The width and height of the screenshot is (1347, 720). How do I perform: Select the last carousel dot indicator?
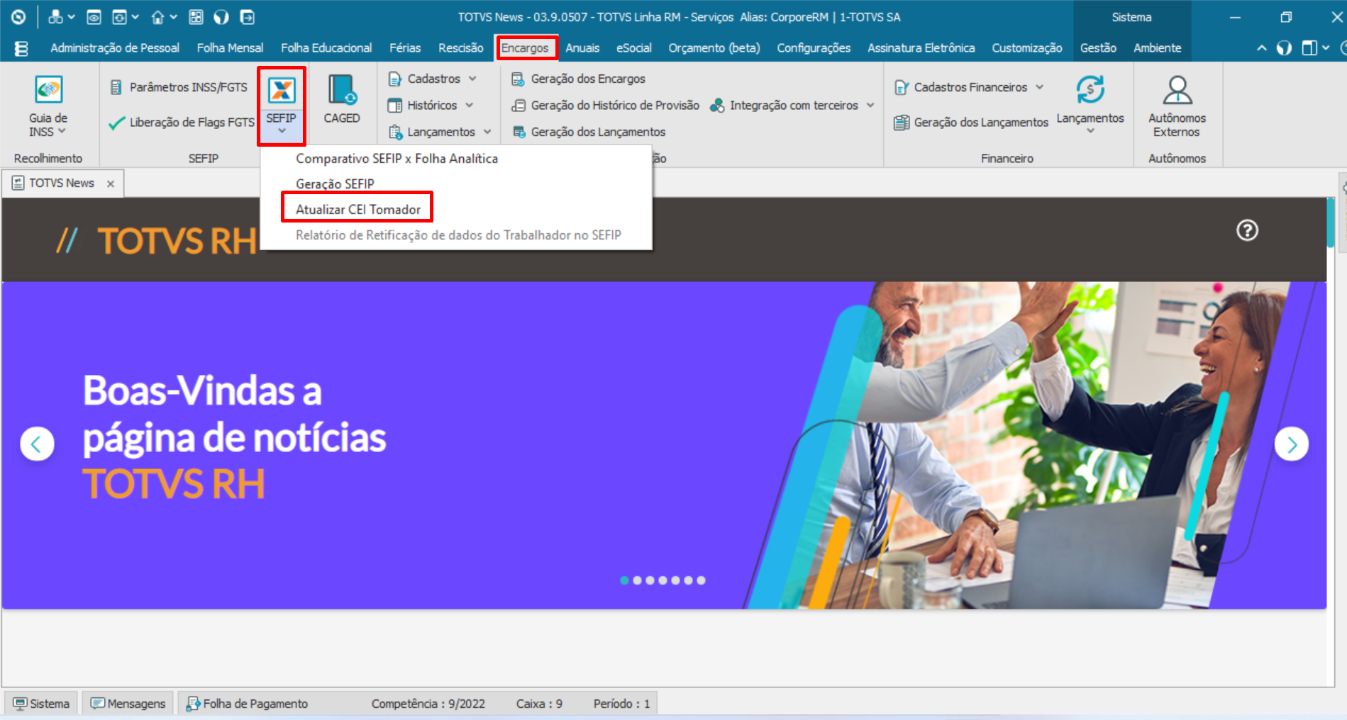(701, 580)
